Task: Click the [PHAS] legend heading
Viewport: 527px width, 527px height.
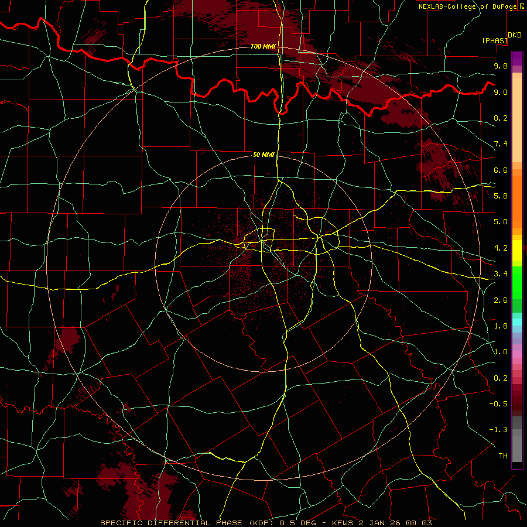Action: (x=495, y=41)
